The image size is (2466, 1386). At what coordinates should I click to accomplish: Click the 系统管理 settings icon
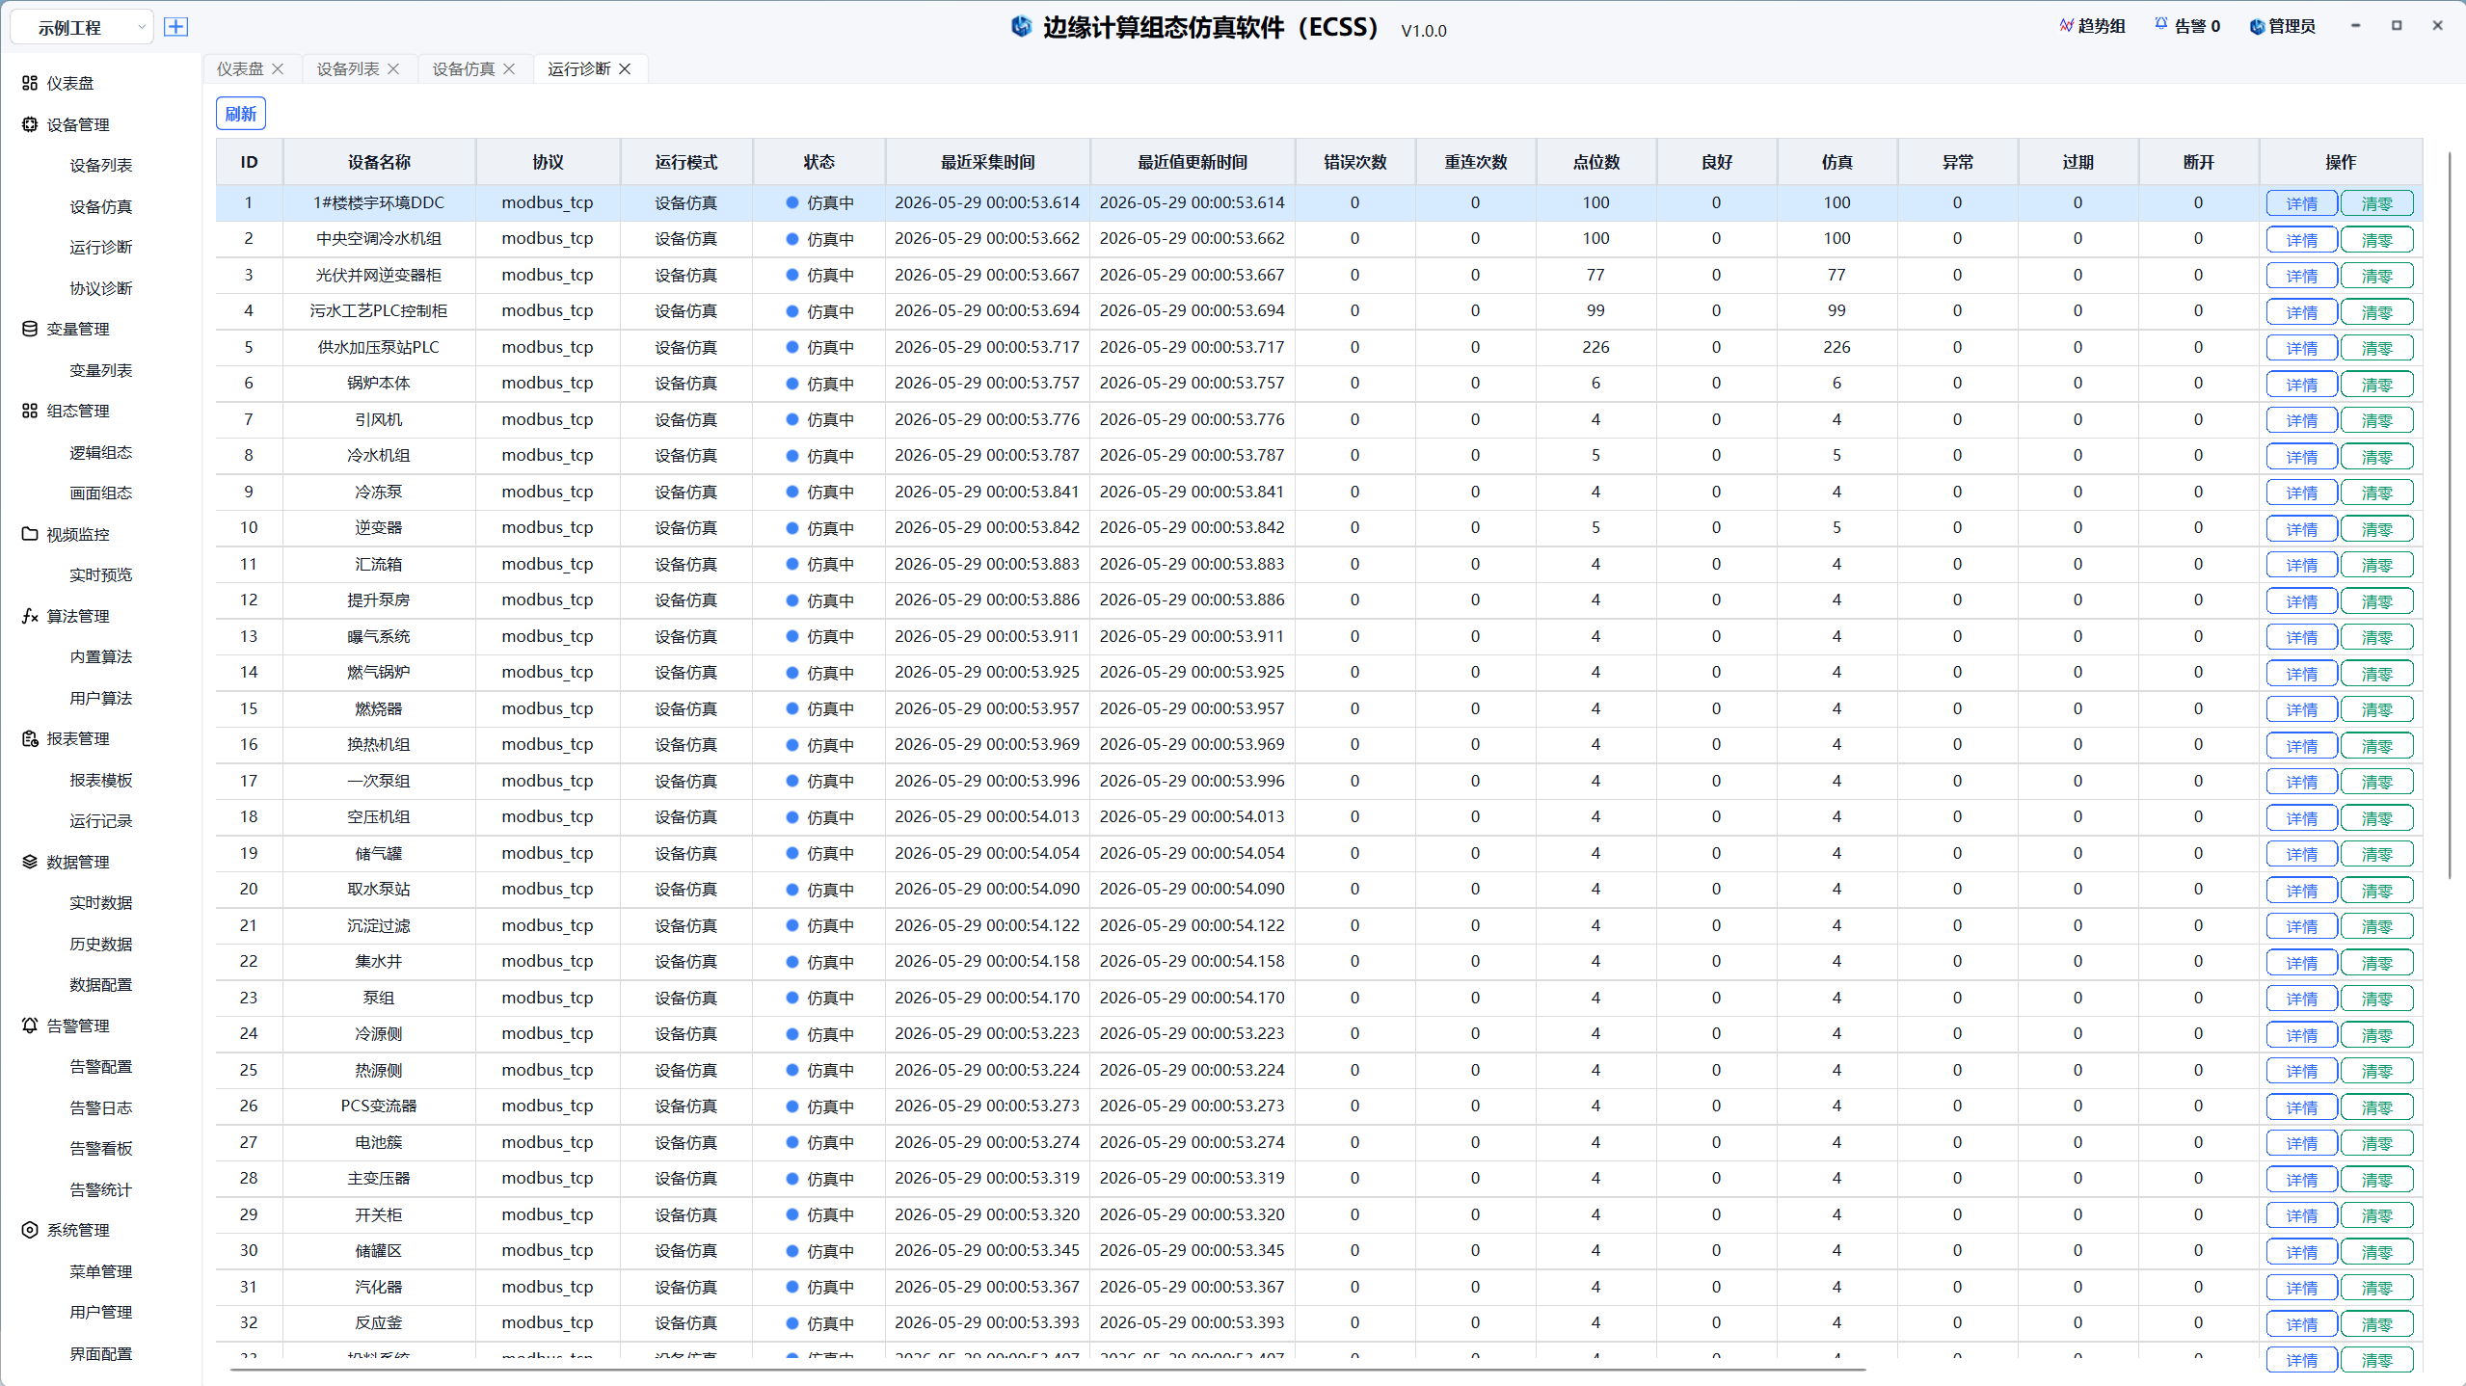click(x=30, y=1230)
